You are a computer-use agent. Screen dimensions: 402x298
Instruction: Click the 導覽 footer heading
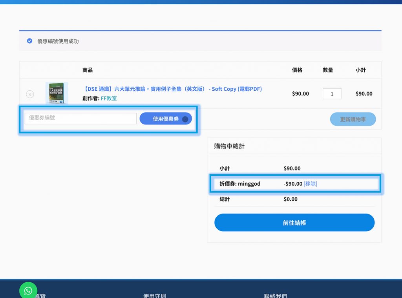pos(41,296)
